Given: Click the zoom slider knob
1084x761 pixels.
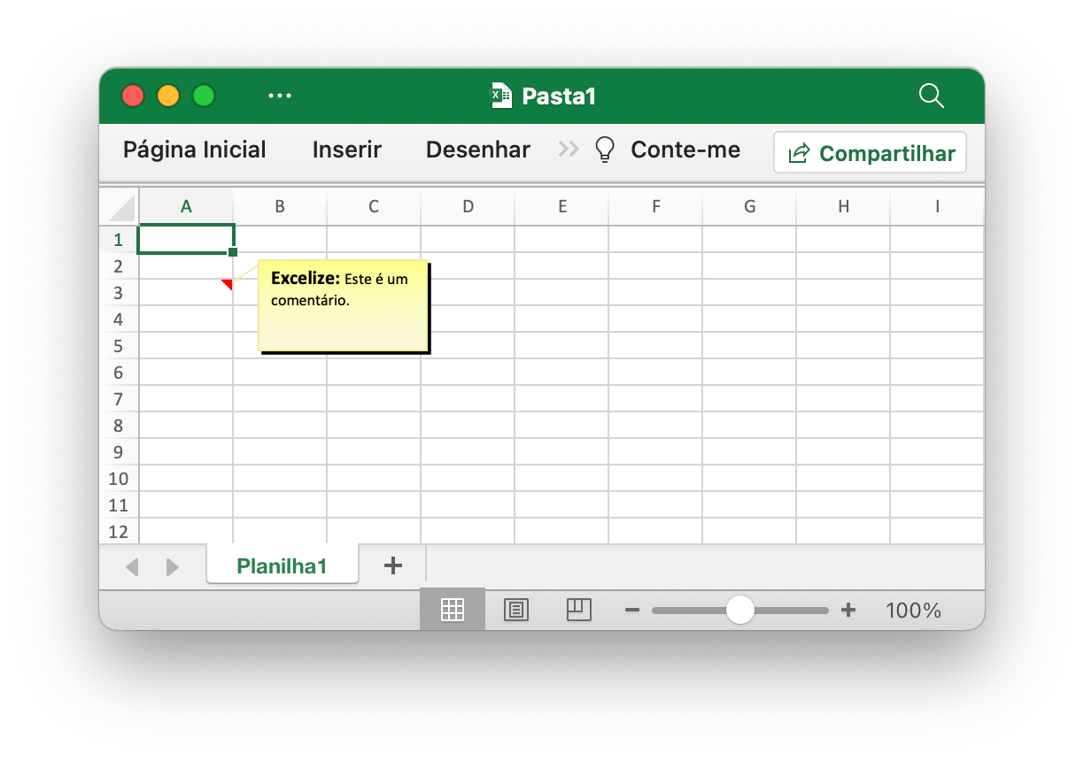Looking at the screenshot, I should point(739,610).
